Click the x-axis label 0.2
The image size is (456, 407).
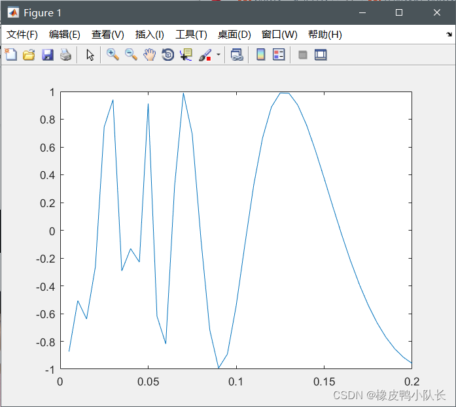pos(412,382)
